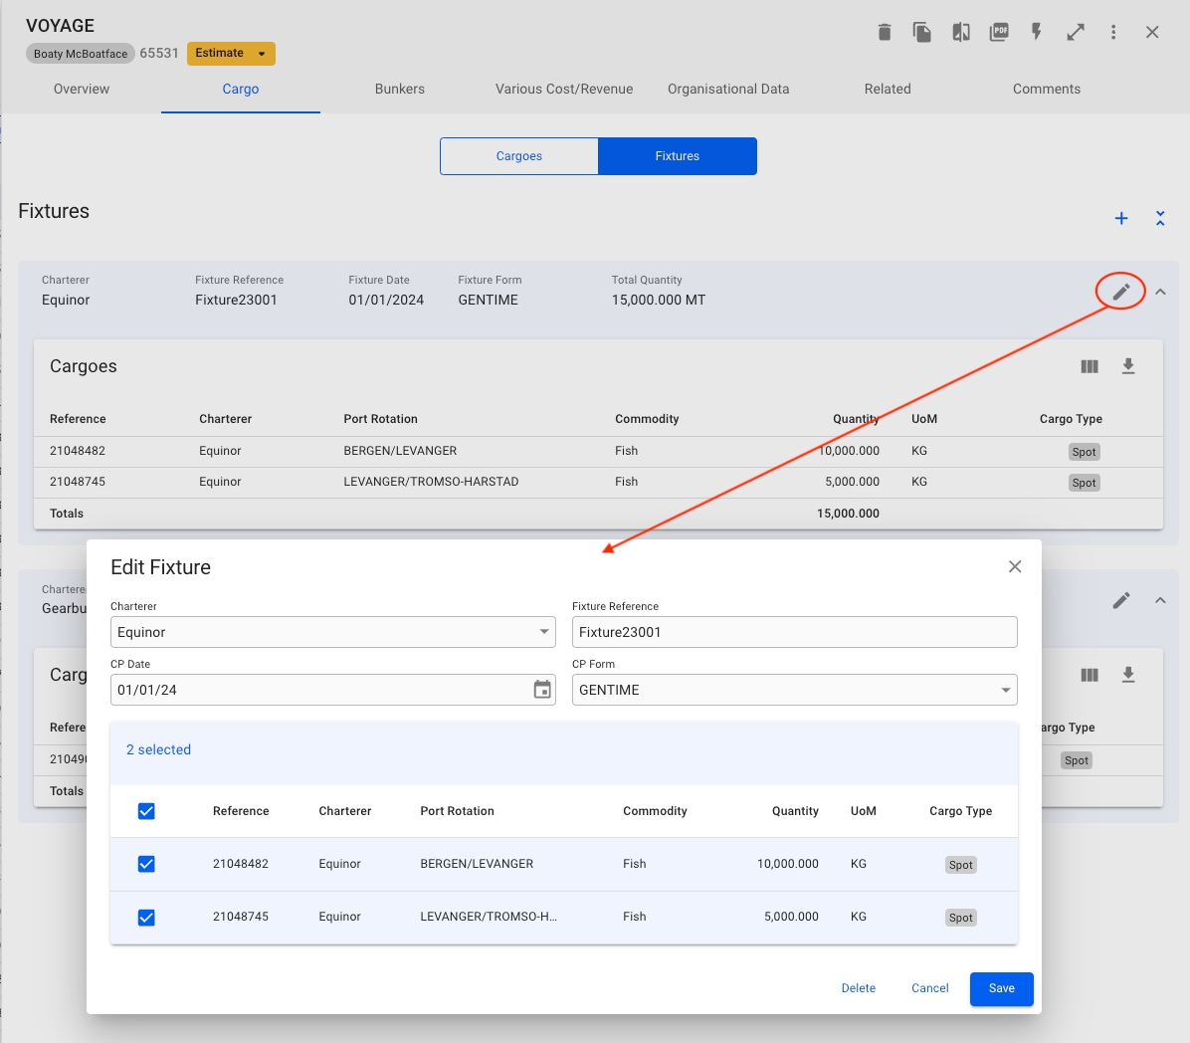Expand voyage panel with fullscreen arrows icon
The image size is (1190, 1043).
tap(1076, 33)
